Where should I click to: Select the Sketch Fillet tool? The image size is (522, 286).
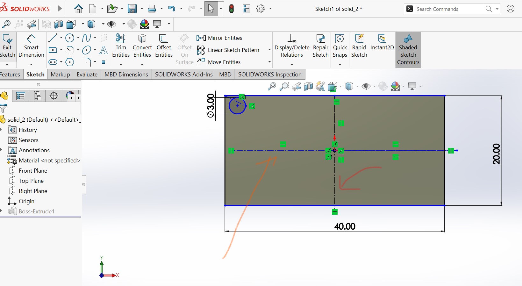tap(87, 61)
